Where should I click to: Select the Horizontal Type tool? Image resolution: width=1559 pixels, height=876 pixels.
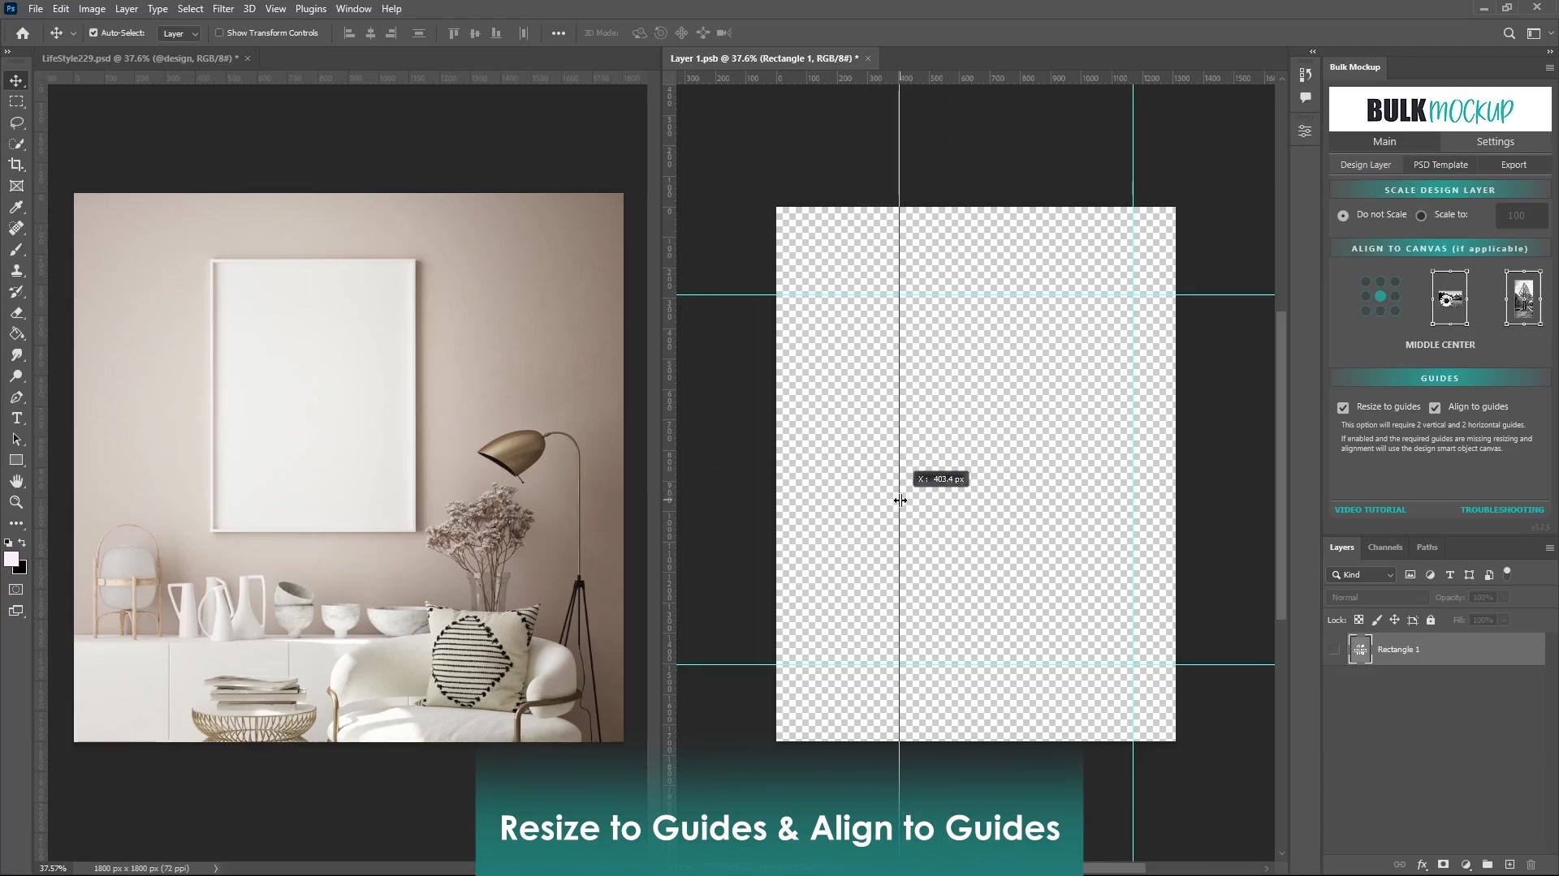pyautogui.click(x=16, y=419)
